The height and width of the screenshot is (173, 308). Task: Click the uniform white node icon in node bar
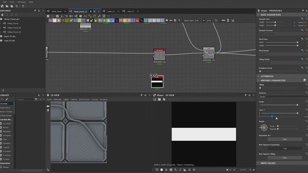point(54,20)
